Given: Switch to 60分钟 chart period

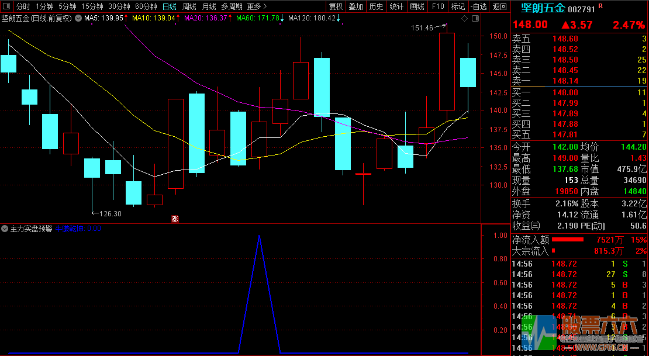Looking at the screenshot, I should tap(146, 6).
